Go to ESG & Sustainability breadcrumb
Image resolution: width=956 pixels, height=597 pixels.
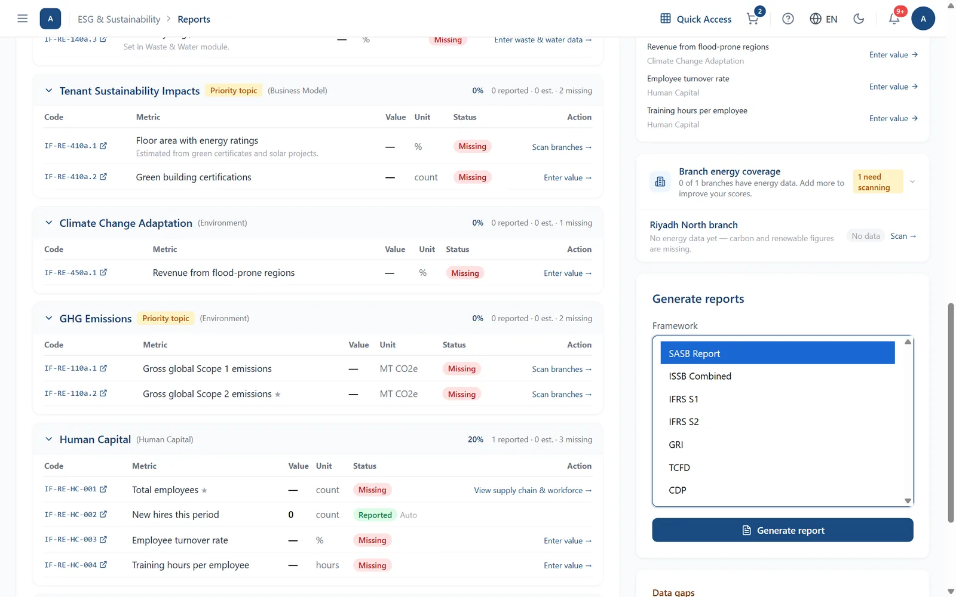[119, 19]
